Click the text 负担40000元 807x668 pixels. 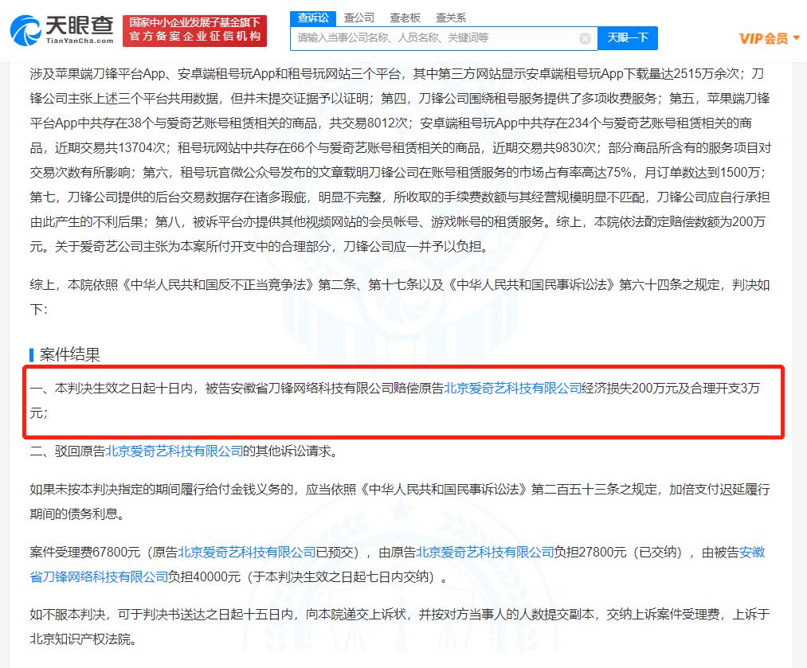pos(205,577)
